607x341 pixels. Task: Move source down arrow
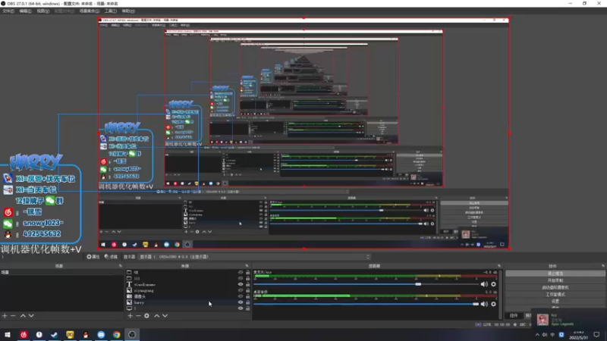[165, 316]
